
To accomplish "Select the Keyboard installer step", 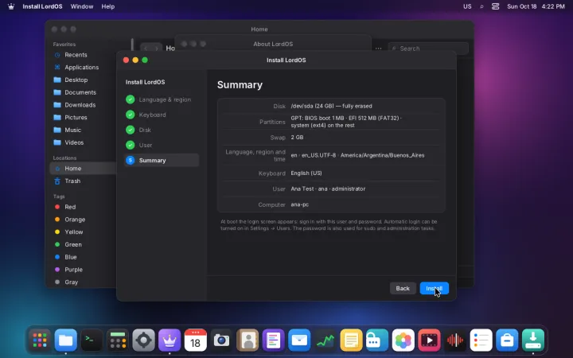I will [x=162, y=115].
